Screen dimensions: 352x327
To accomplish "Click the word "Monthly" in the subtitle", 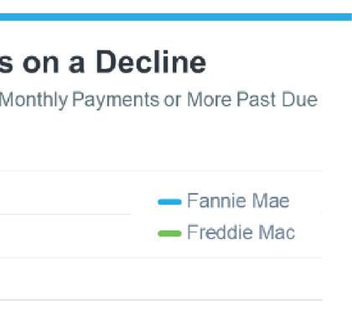I will 34,100.
